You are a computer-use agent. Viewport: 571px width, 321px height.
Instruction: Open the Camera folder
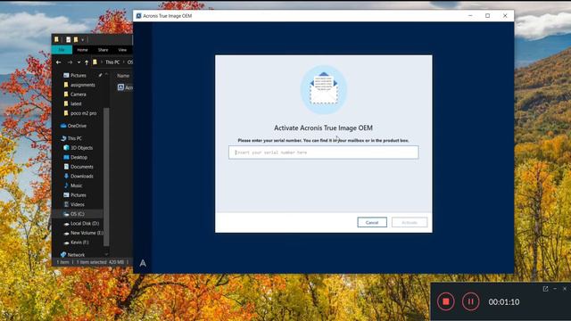(x=78, y=95)
